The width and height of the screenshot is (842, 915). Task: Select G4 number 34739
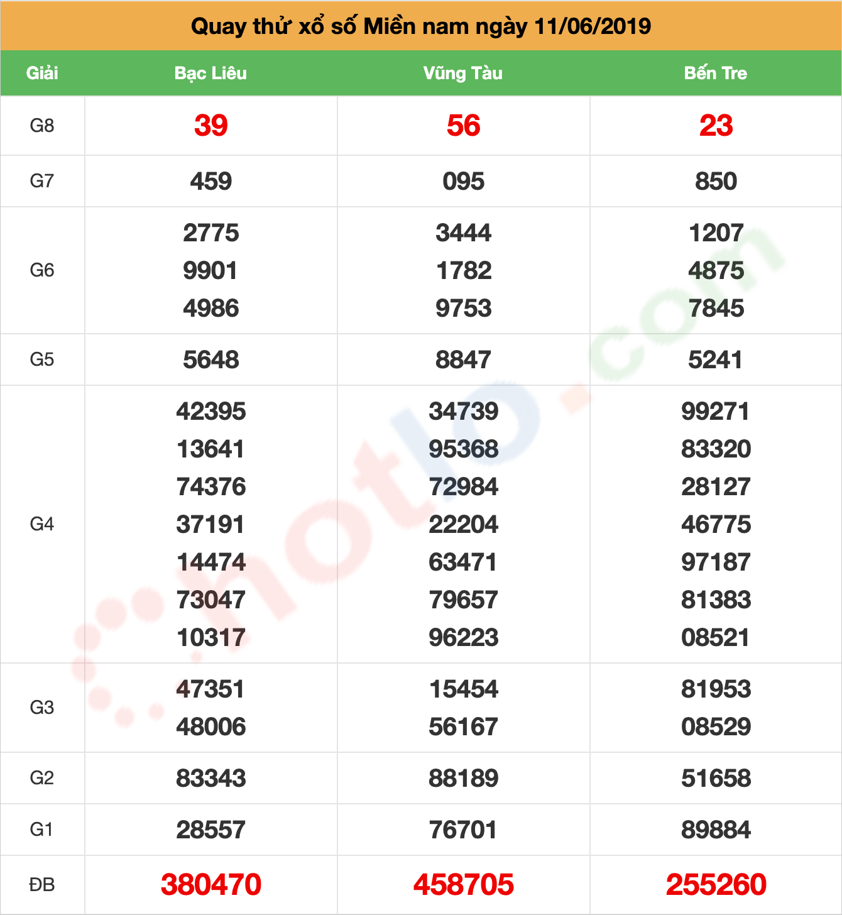click(464, 412)
